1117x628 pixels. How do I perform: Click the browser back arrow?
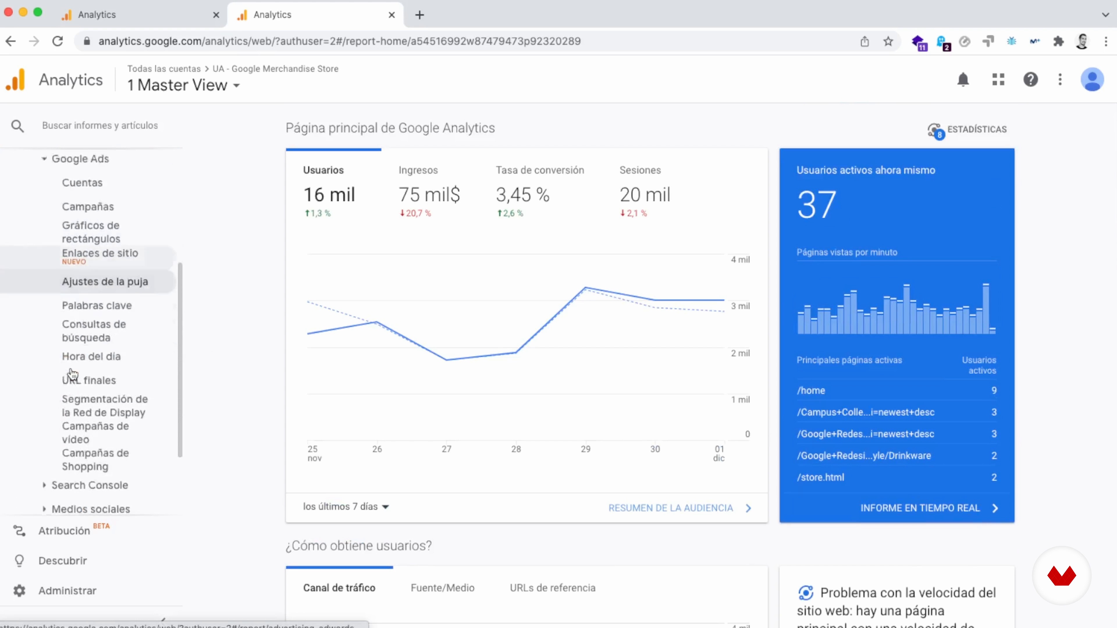click(11, 41)
